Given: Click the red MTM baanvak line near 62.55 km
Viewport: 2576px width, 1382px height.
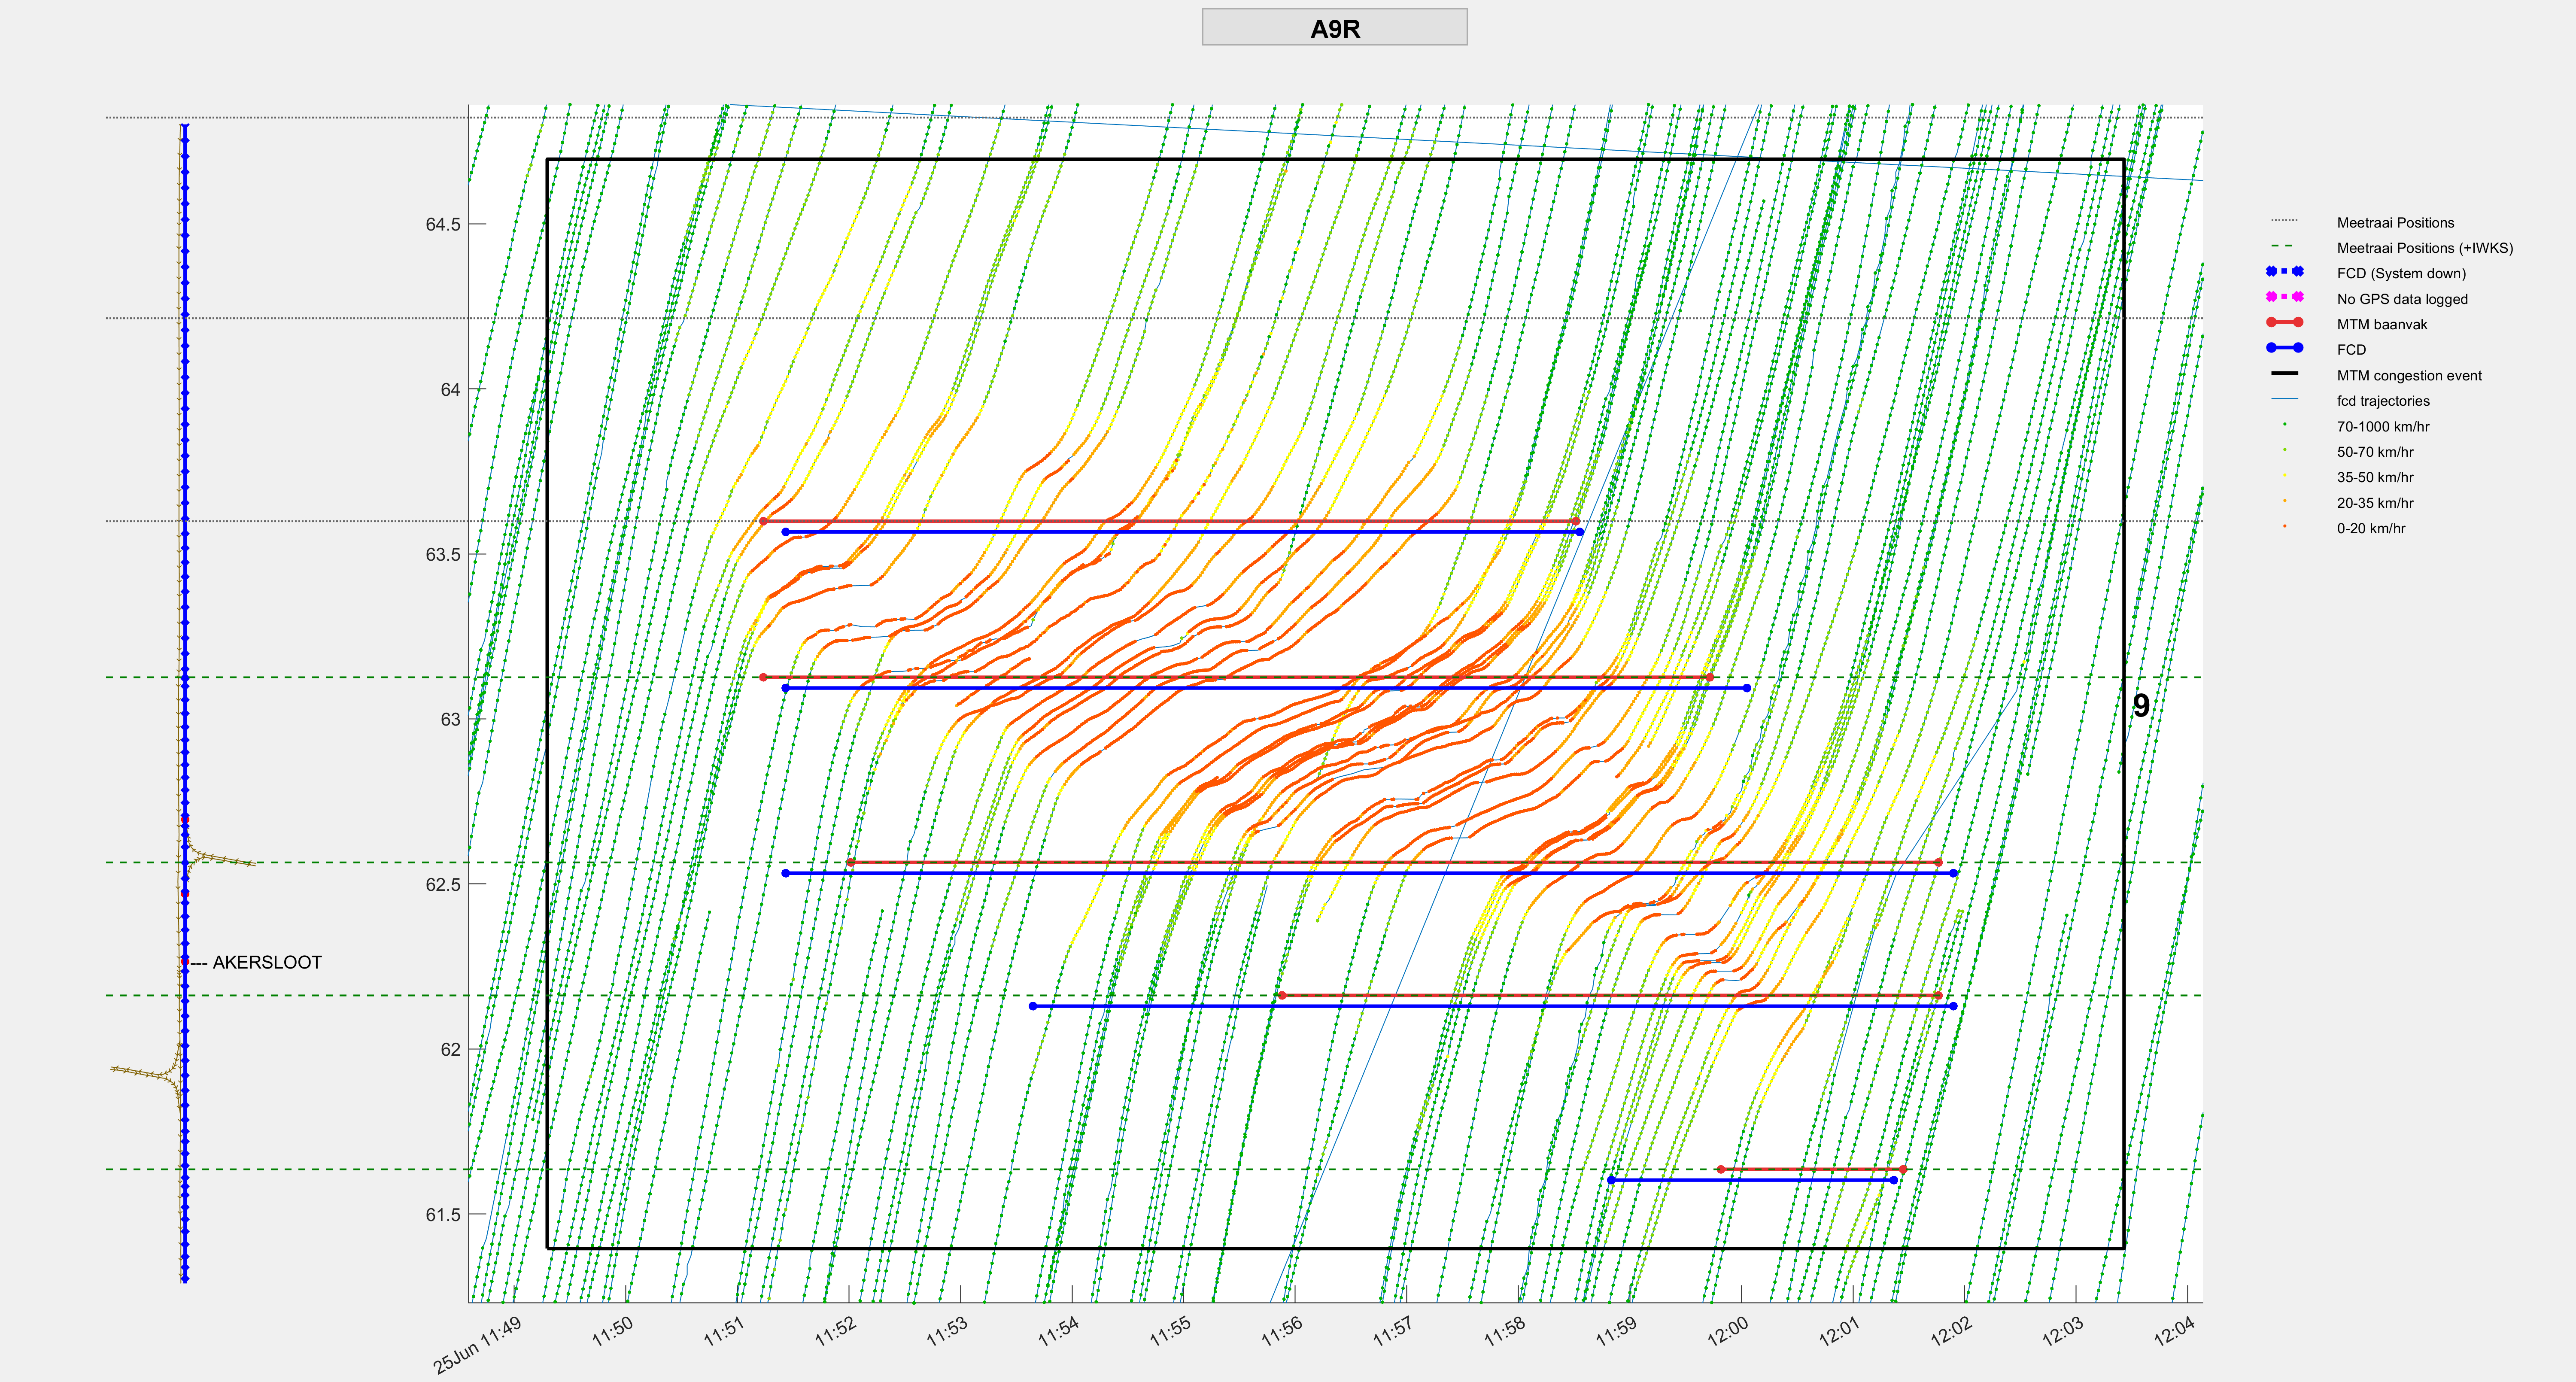Looking at the screenshot, I should tap(1394, 862).
